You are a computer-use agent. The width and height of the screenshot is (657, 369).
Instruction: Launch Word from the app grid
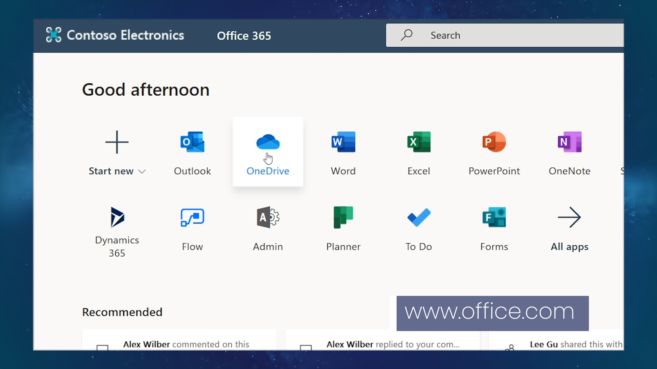point(343,142)
